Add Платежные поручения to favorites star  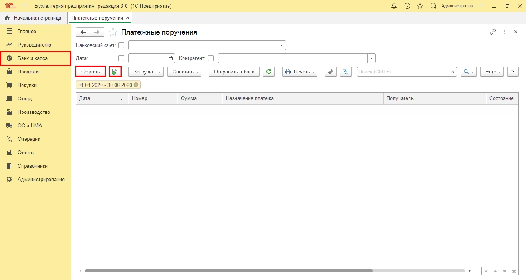(112, 32)
